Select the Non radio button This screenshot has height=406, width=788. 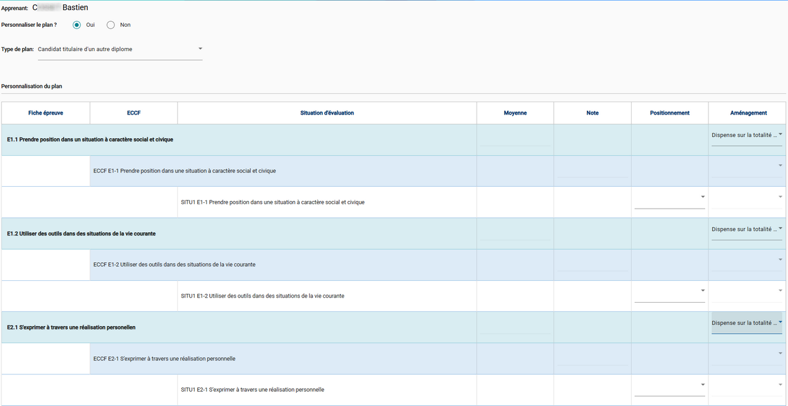[111, 25]
